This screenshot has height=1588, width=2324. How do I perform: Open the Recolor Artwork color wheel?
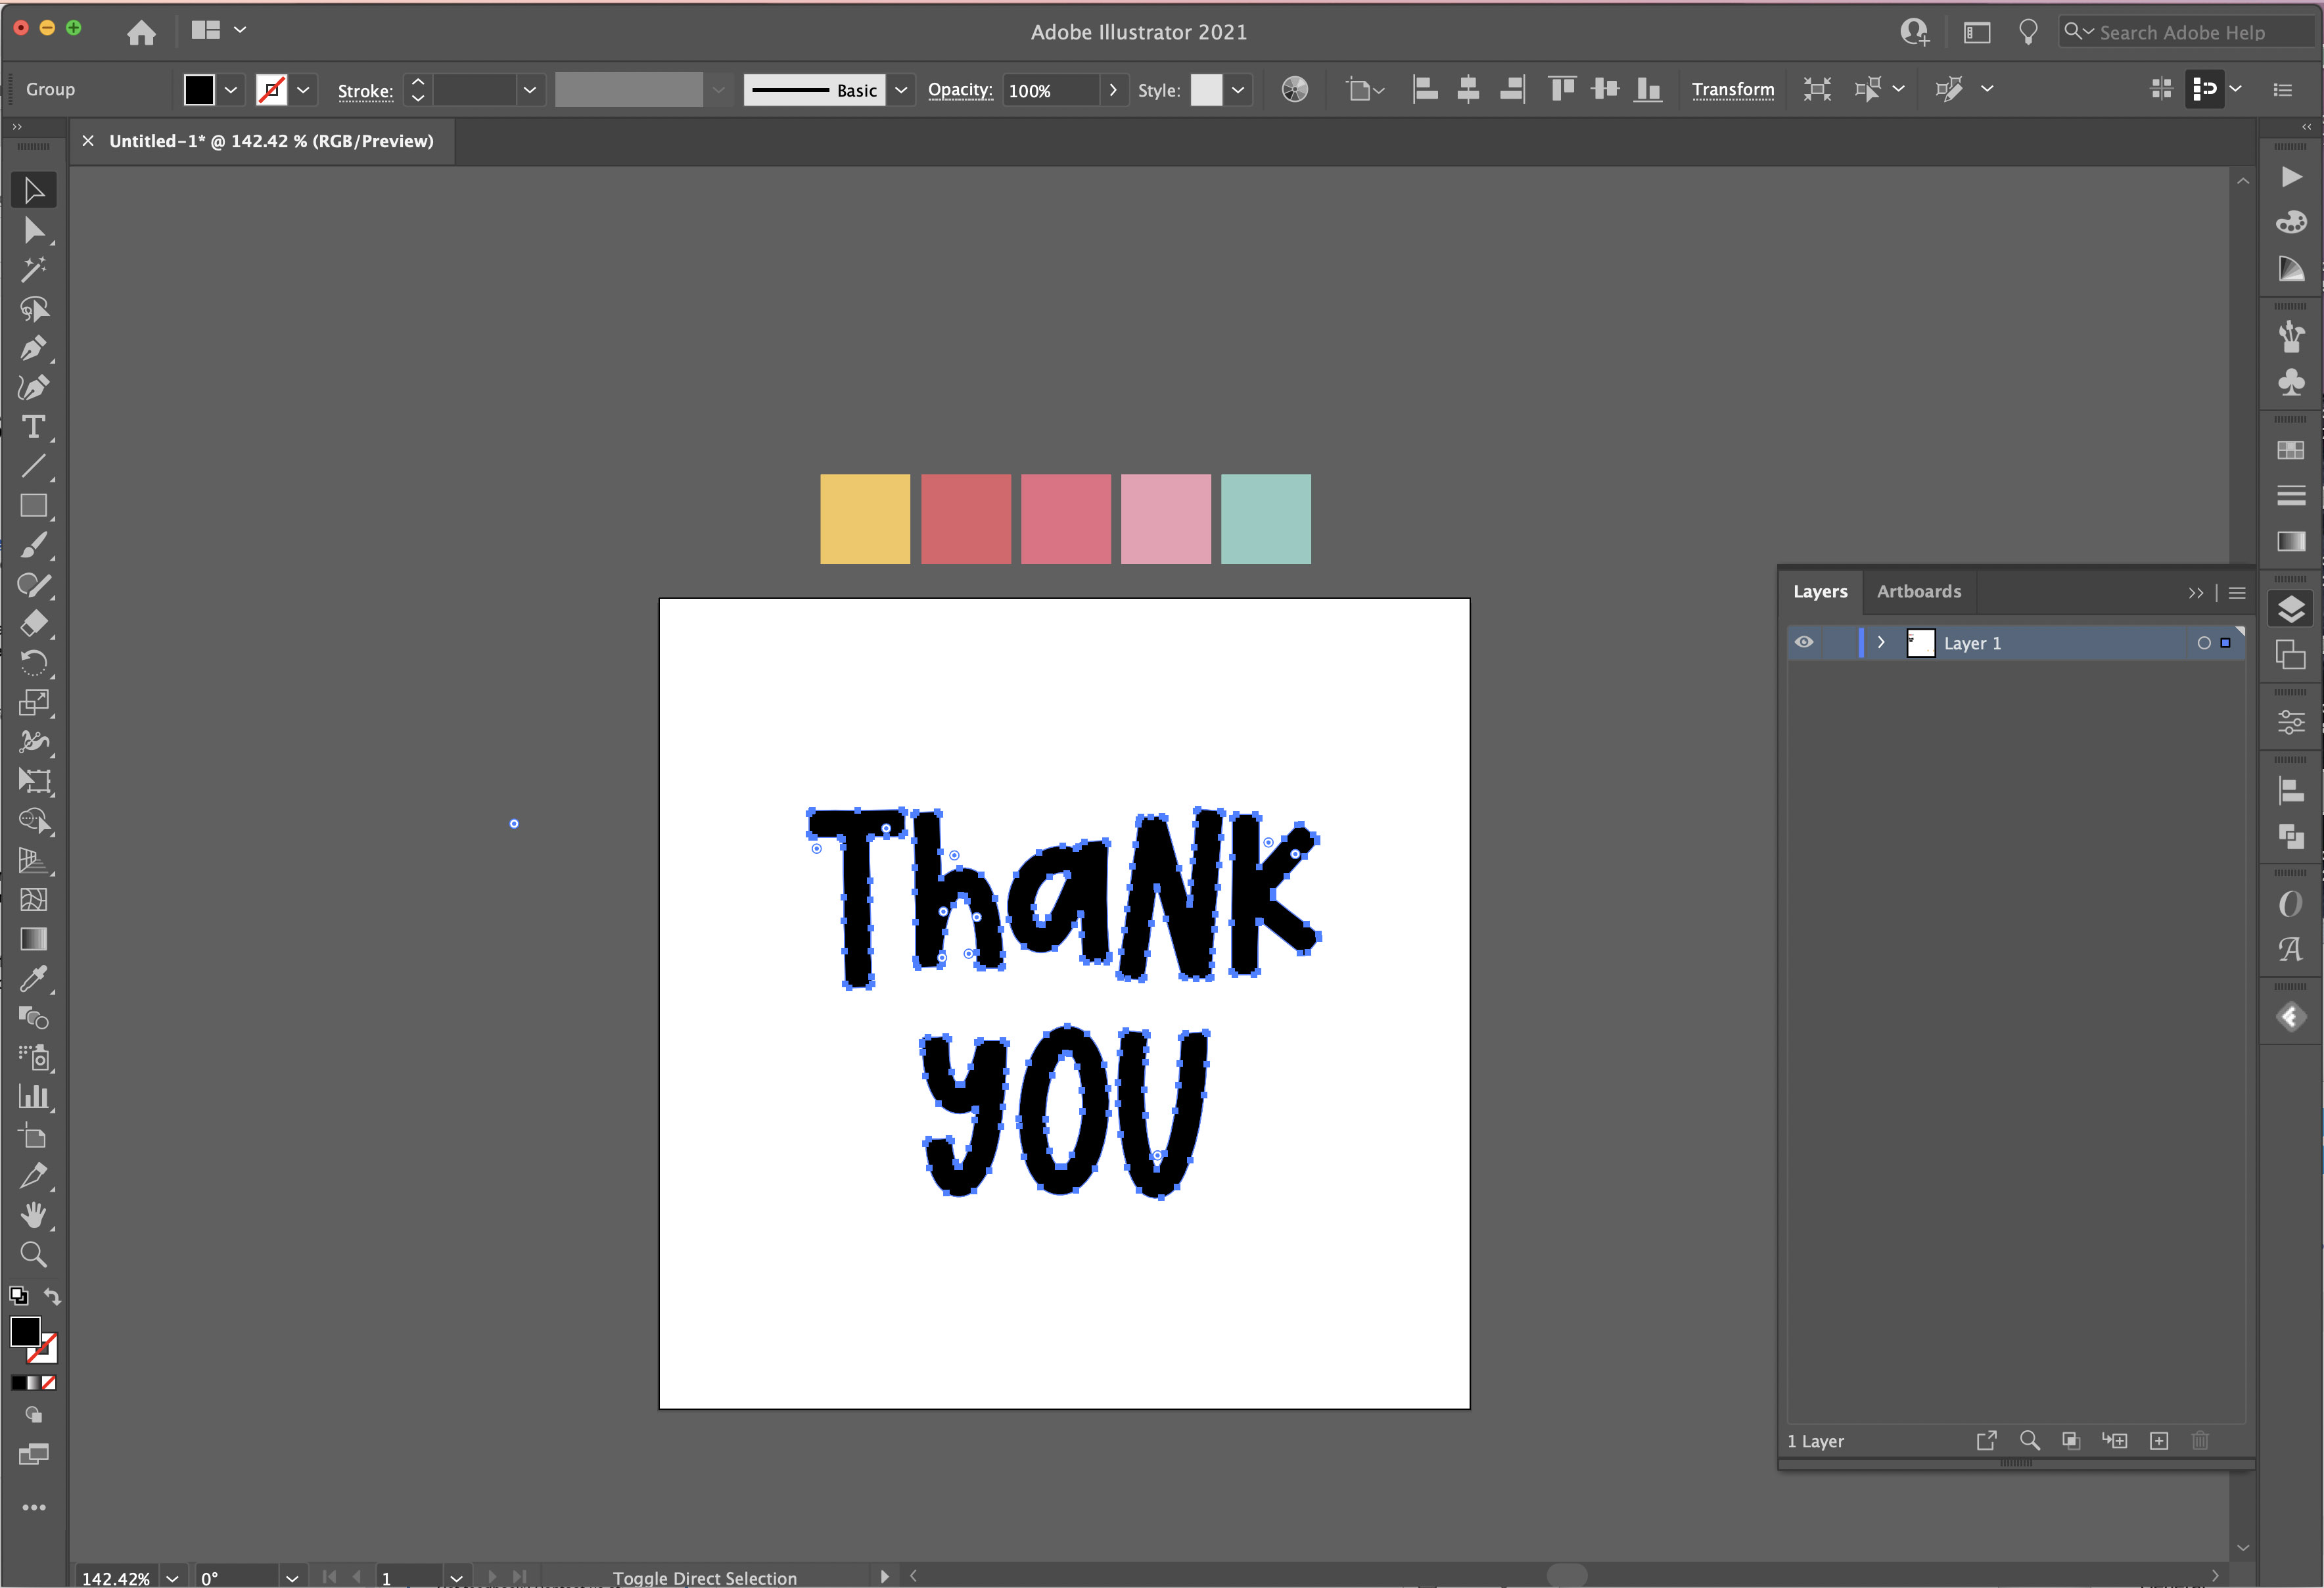click(x=1294, y=90)
